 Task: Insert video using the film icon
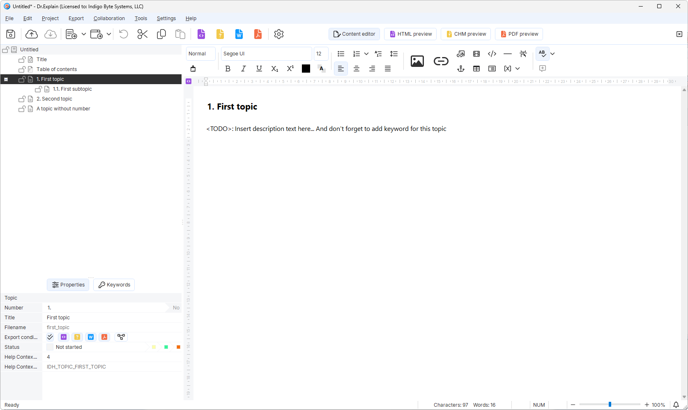(476, 54)
